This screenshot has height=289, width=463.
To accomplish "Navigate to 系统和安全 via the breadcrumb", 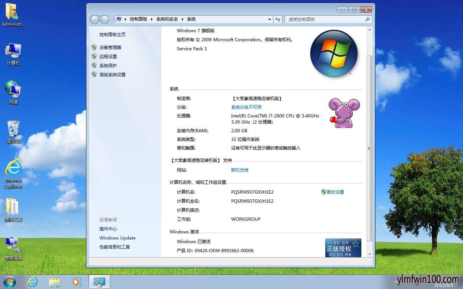I will [167, 19].
